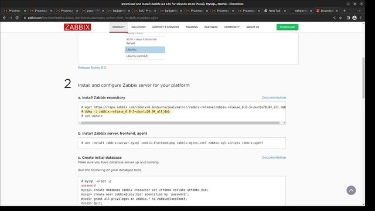Select SUSE Linux Enterprise Server distribution
The height and width of the screenshot is (211, 375).
[x=145, y=41]
